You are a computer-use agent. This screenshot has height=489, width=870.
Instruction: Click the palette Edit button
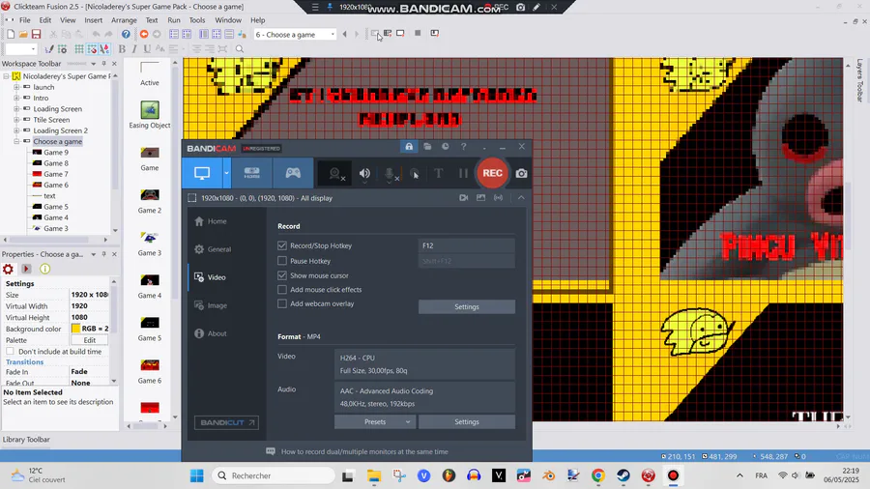(x=89, y=340)
